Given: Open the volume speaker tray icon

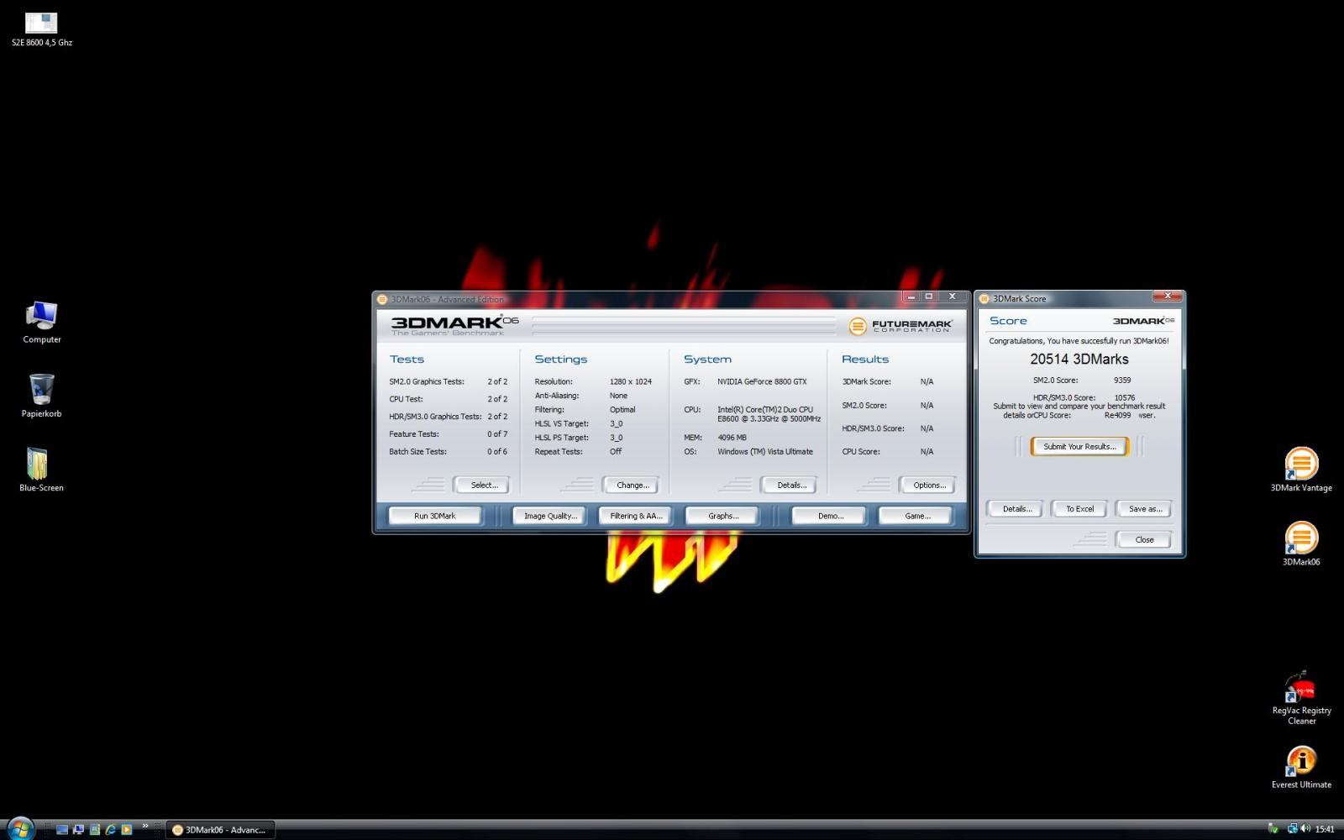Looking at the screenshot, I should pos(1305,829).
